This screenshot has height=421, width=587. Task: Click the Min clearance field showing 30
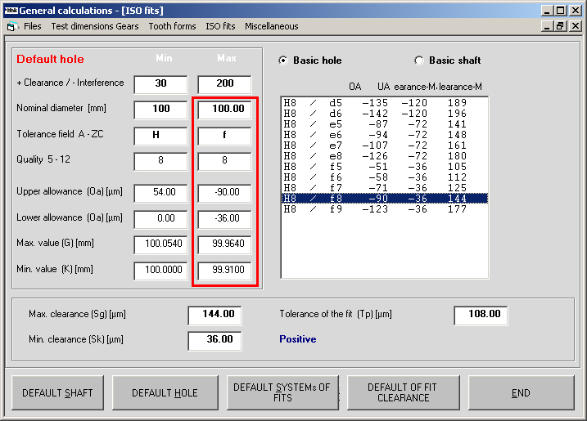pos(160,83)
